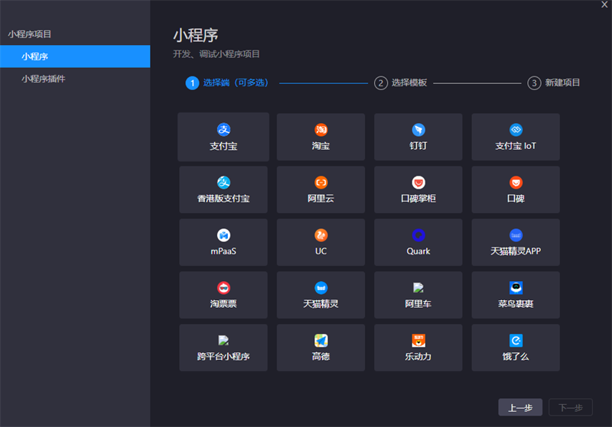Select the 饿了么 icon
The width and height of the screenshot is (612, 427).
click(516, 340)
